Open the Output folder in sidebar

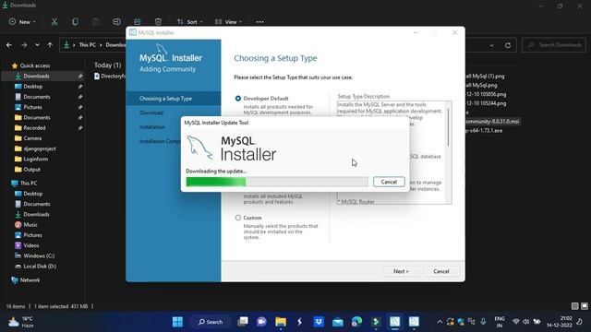[x=31, y=170]
